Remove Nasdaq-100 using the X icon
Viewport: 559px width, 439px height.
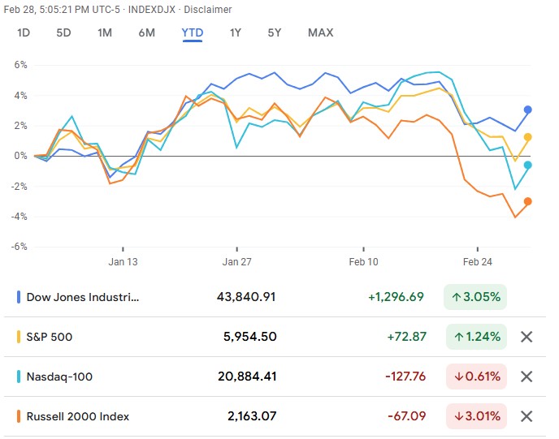tap(526, 377)
